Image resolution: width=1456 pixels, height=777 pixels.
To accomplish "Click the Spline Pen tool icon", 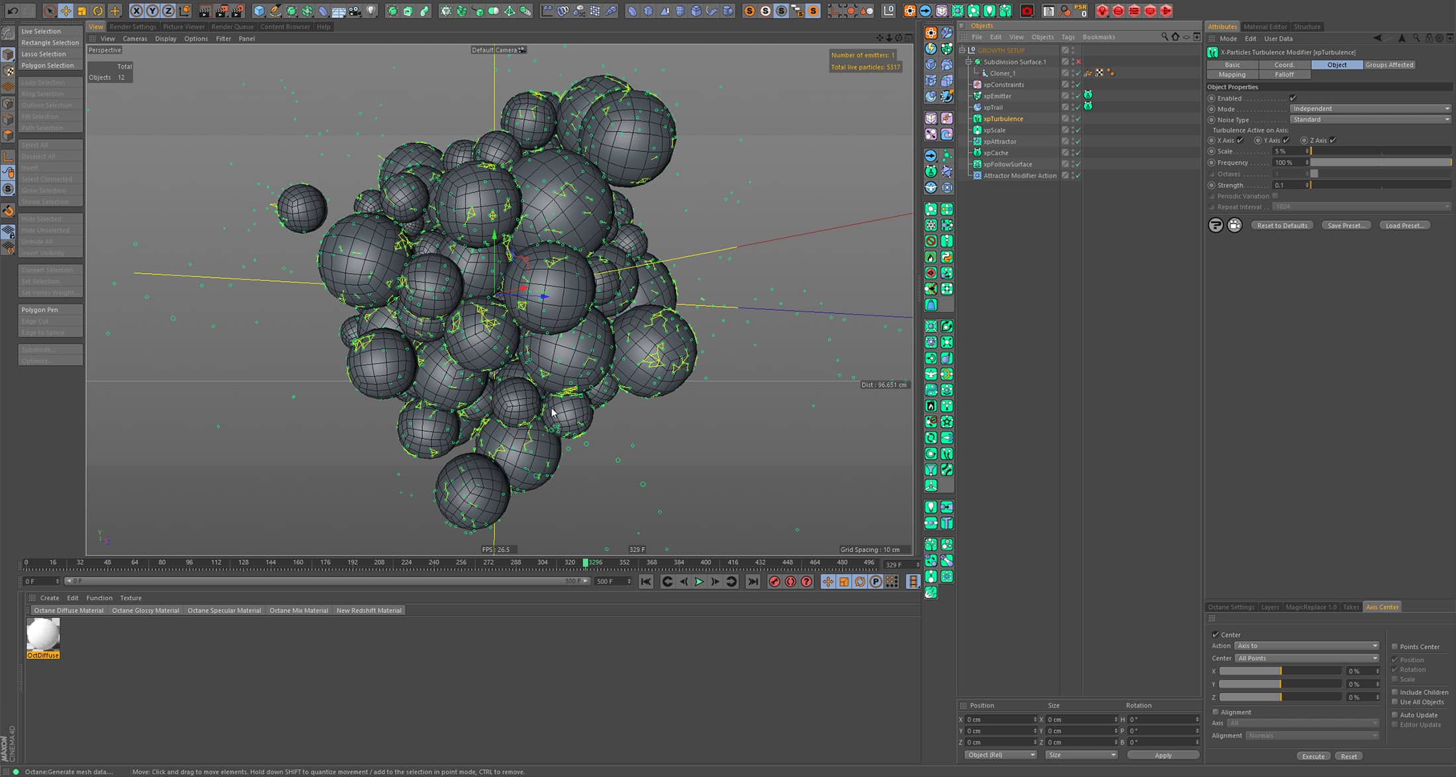I will [x=275, y=11].
